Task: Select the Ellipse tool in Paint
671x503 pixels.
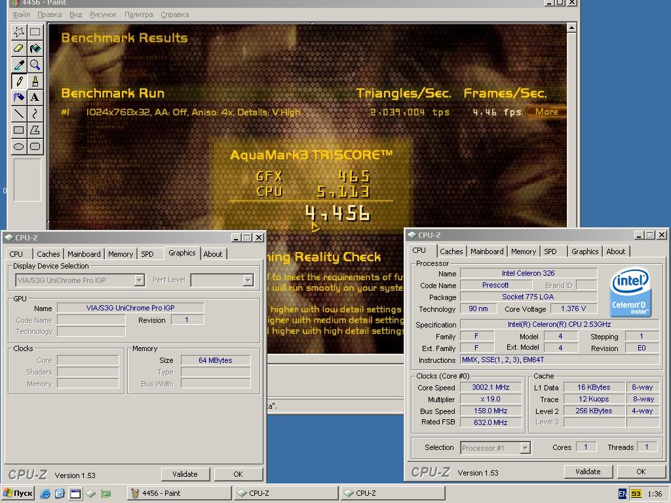Action: (x=19, y=146)
